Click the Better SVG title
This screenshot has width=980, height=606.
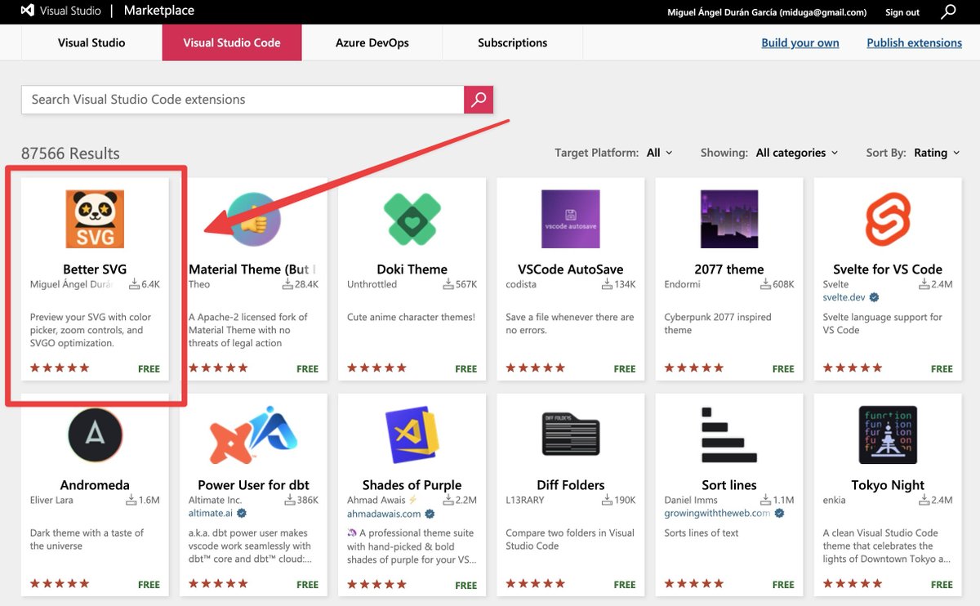coord(95,269)
